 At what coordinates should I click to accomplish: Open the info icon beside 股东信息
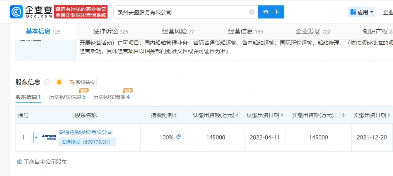click(47, 82)
